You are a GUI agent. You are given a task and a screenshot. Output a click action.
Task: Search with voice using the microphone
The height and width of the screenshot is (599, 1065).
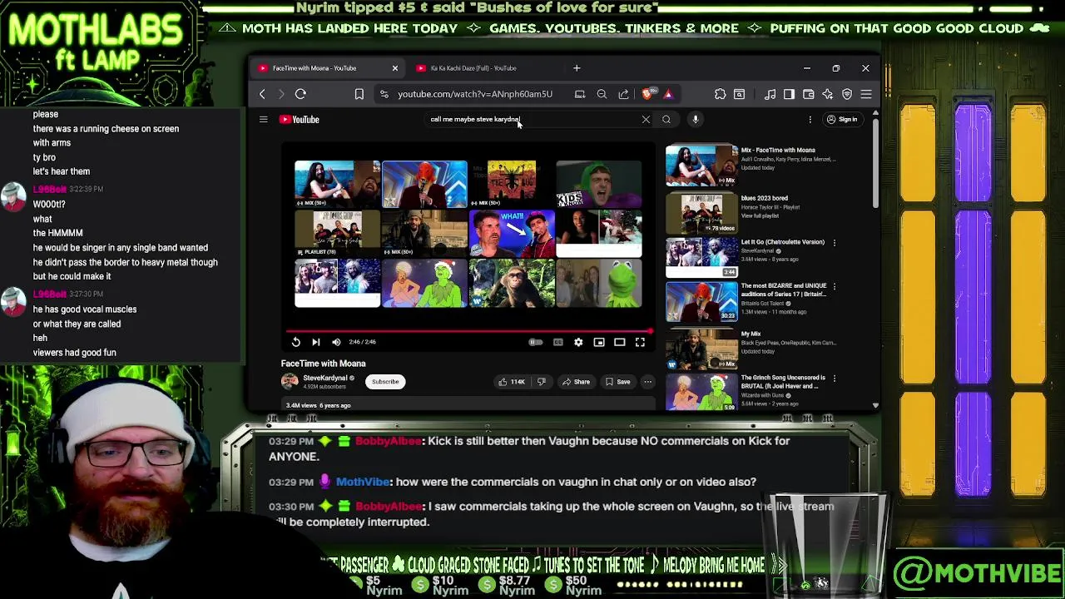coord(696,119)
